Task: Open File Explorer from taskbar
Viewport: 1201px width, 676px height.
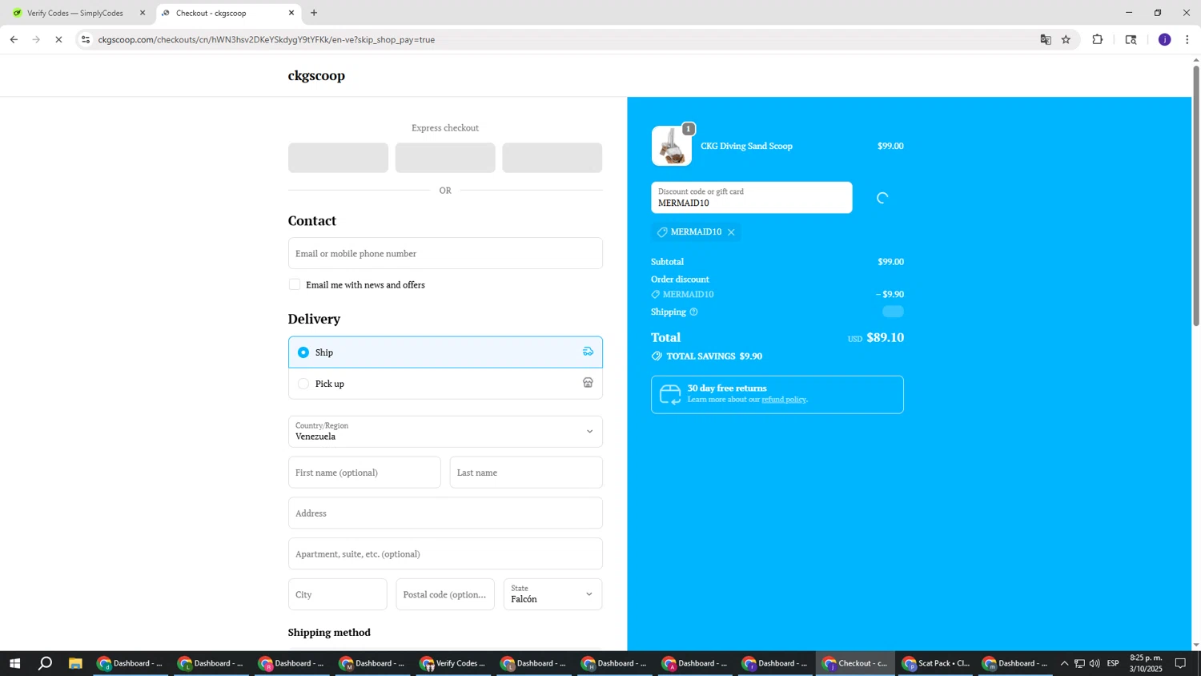Action: (75, 663)
